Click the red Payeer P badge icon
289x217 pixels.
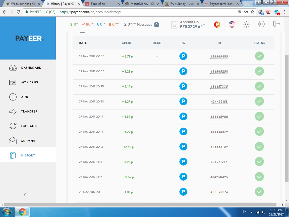point(217,24)
